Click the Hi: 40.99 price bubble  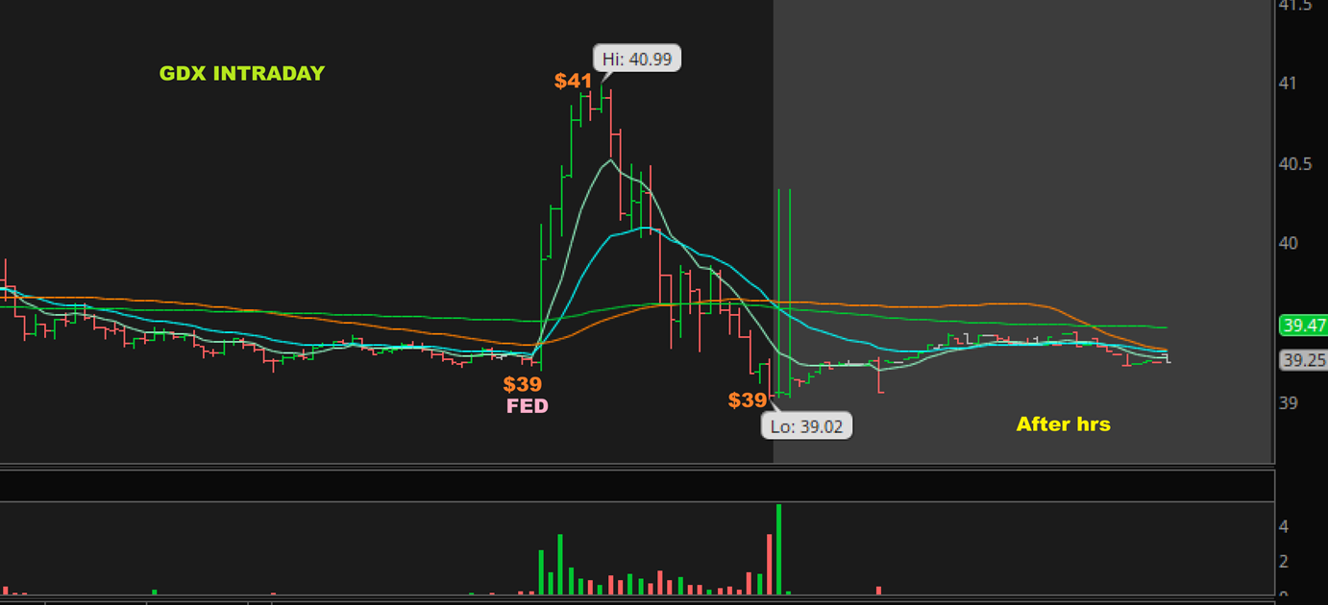[x=636, y=59]
